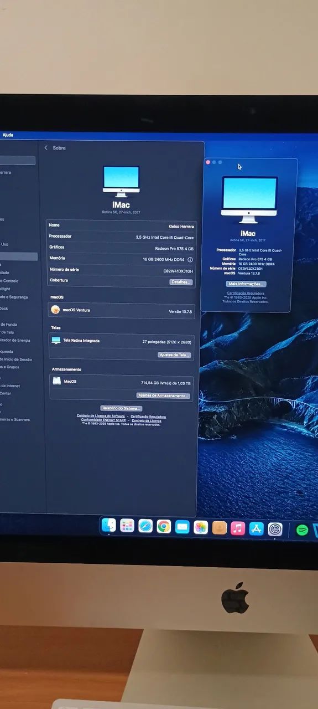Image resolution: width=318 pixels, height=709 pixels.
Task: Open Photos from the Dock
Action: click(x=201, y=528)
